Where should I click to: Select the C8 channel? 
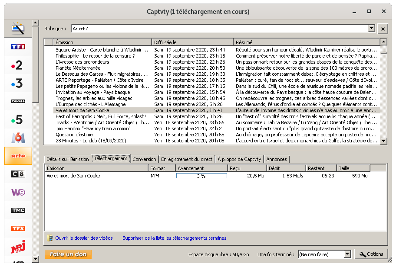tap(18, 174)
